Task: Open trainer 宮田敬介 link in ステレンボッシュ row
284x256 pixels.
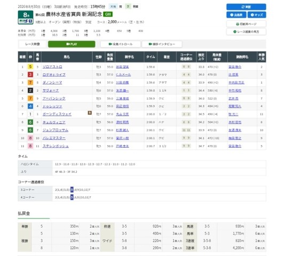Action: click(235, 146)
